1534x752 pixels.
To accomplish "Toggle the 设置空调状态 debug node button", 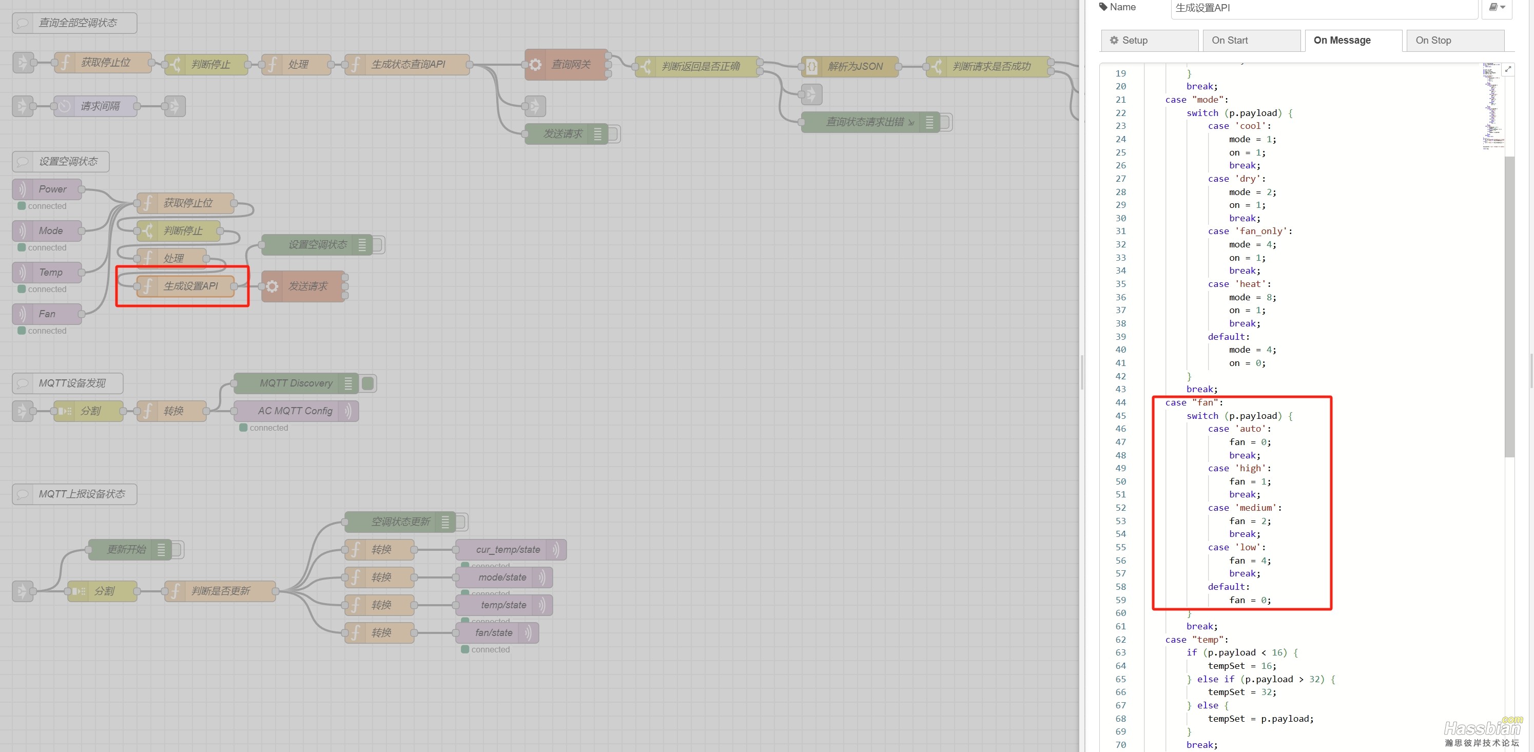I will (378, 245).
